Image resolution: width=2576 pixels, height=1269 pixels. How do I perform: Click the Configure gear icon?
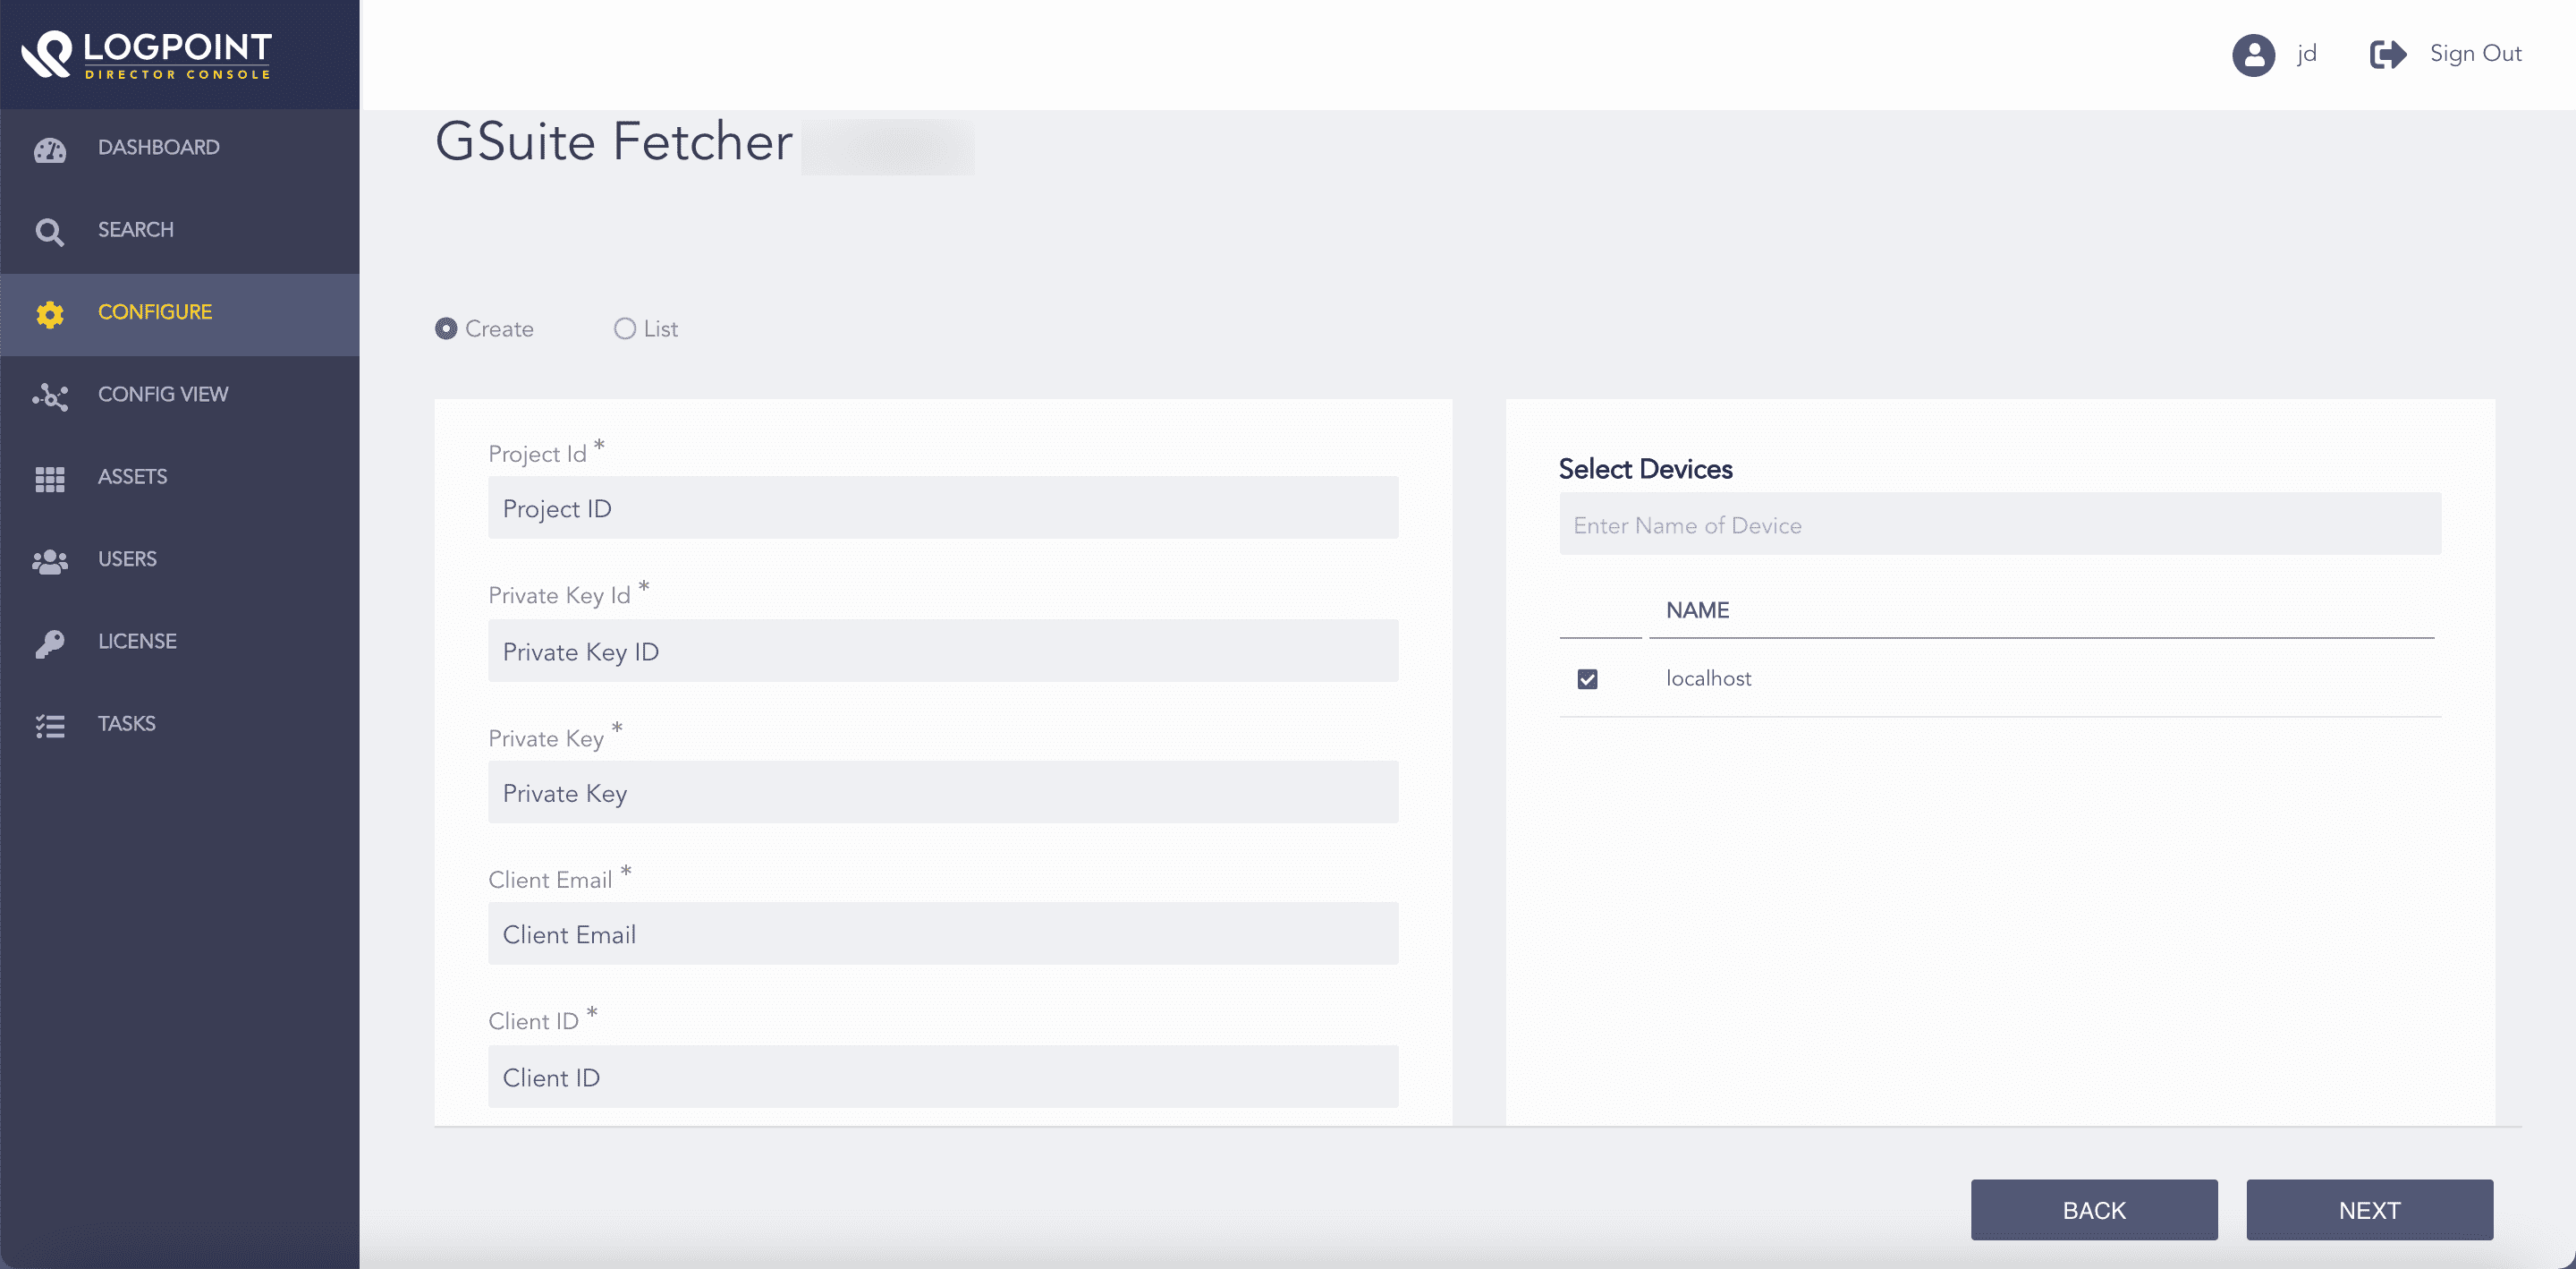[x=50, y=312]
